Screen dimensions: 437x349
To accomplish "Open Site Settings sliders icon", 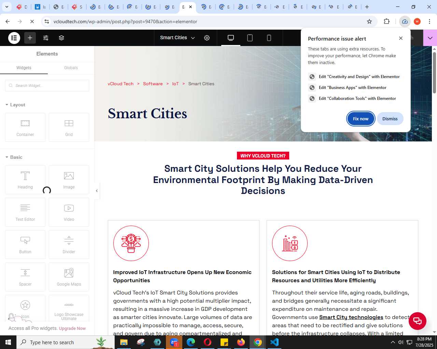I will click(46, 38).
